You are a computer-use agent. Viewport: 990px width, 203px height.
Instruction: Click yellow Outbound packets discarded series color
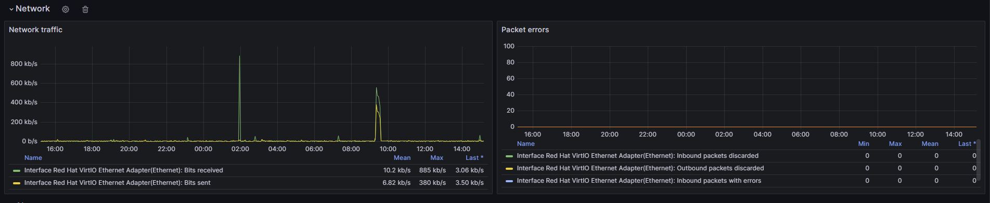[x=509, y=168]
